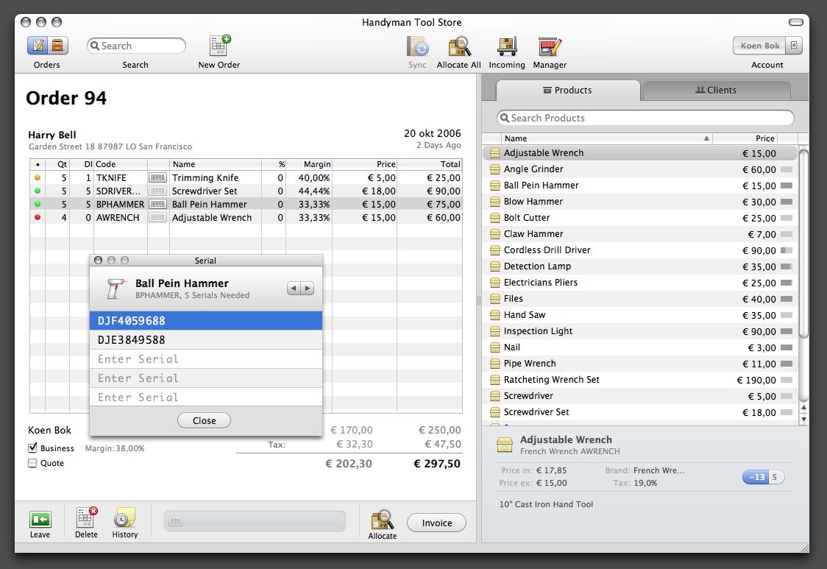
Task: Click barcode icon in Trimming Knife row
Action: (x=157, y=177)
